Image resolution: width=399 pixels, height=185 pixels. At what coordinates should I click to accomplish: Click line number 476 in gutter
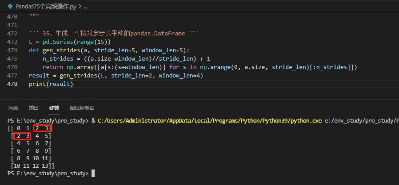pyautogui.click(x=13, y=67)
